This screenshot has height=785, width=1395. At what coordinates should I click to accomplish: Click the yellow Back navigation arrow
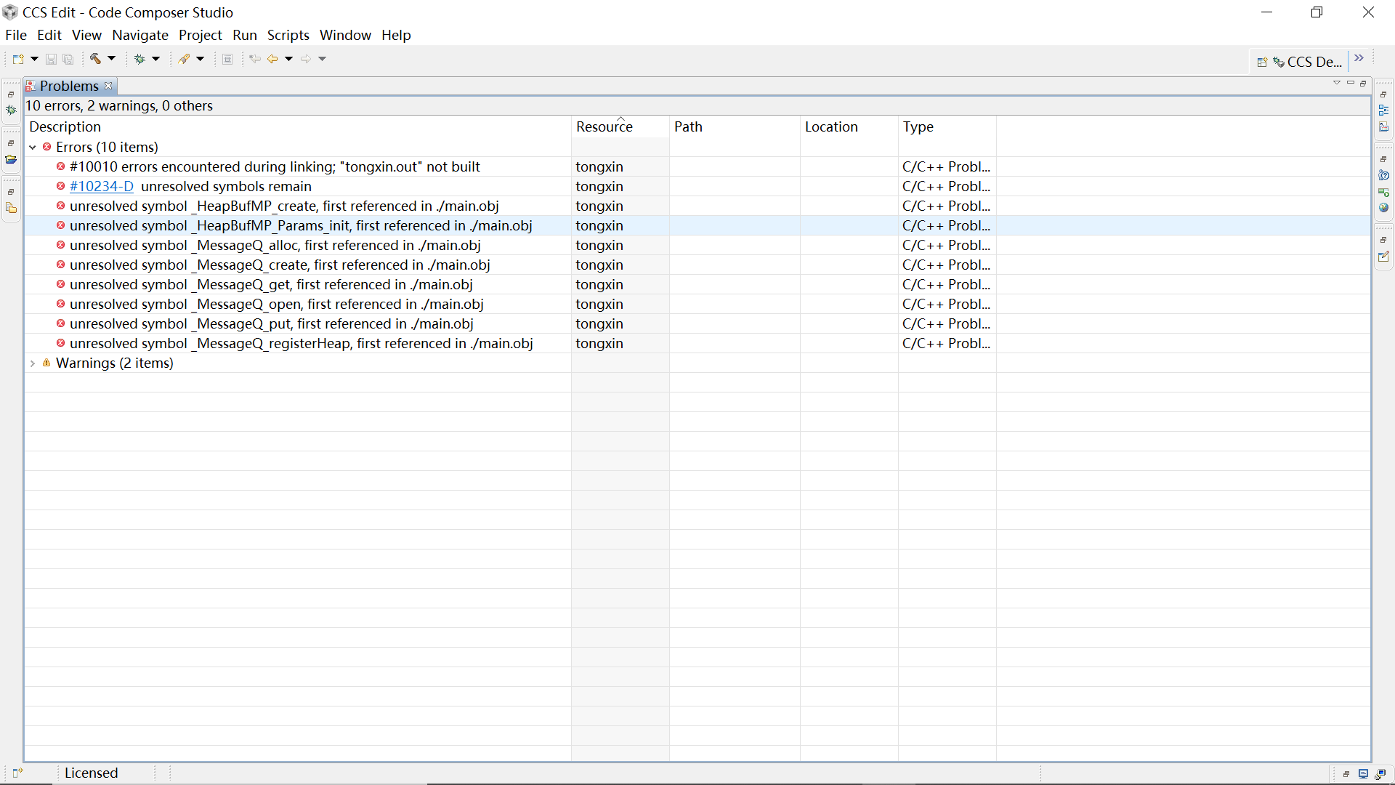coord(272,59)
